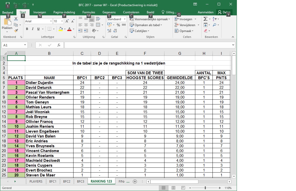This screenshot has height=191, width=296.
Task: Click the Cut scissors icon
Action: coord(16,19)
